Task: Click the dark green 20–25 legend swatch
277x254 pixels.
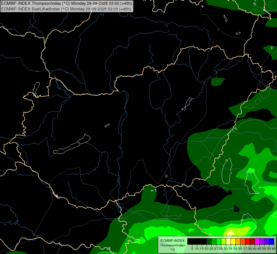Action: (x=209, y=241)
